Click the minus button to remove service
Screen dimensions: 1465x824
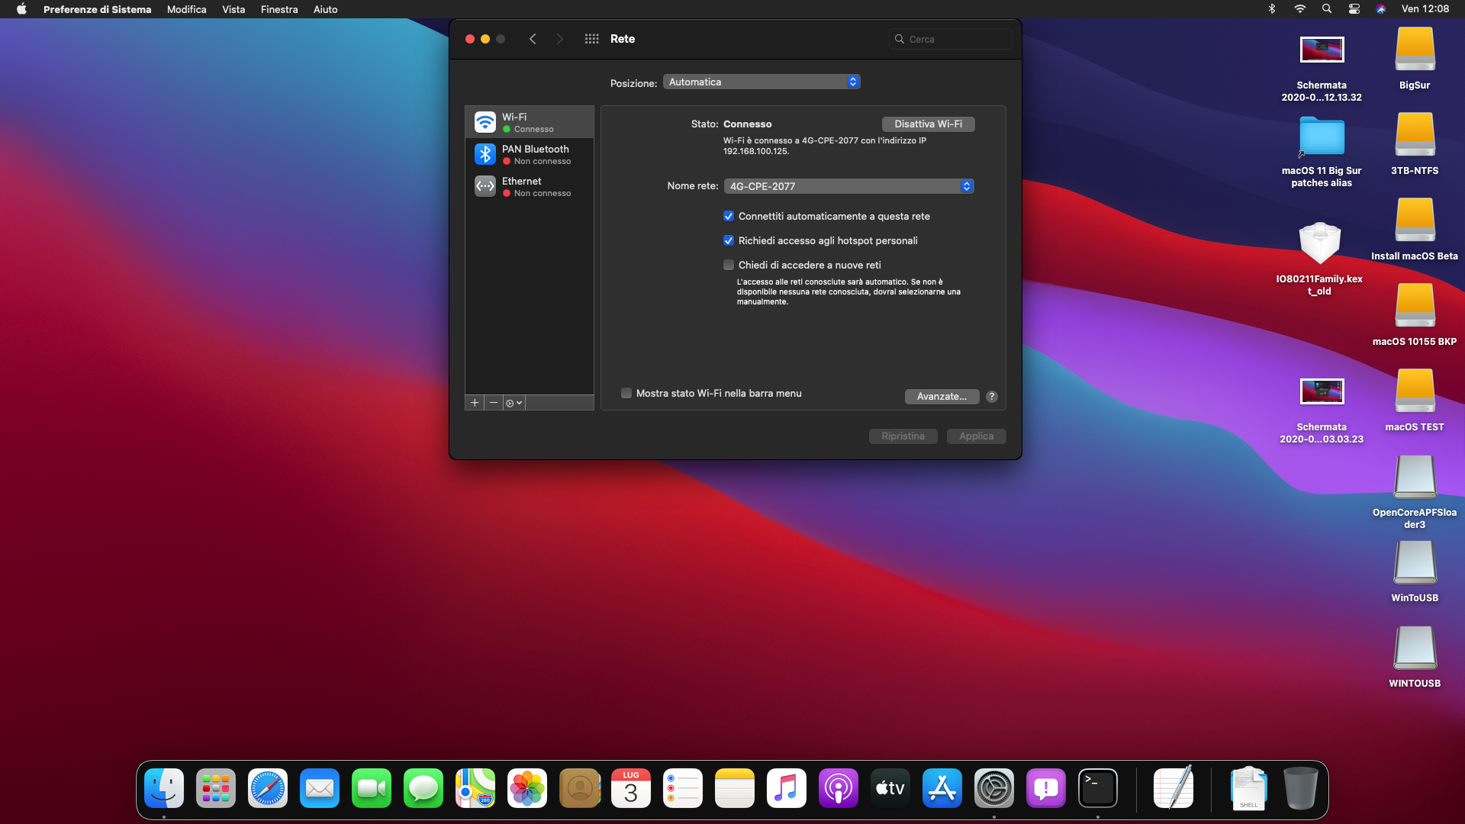click(x=494, y=403)
